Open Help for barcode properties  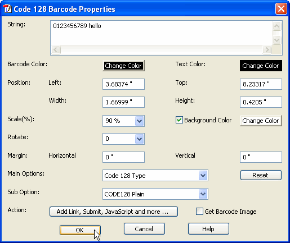tap(208, 229)
